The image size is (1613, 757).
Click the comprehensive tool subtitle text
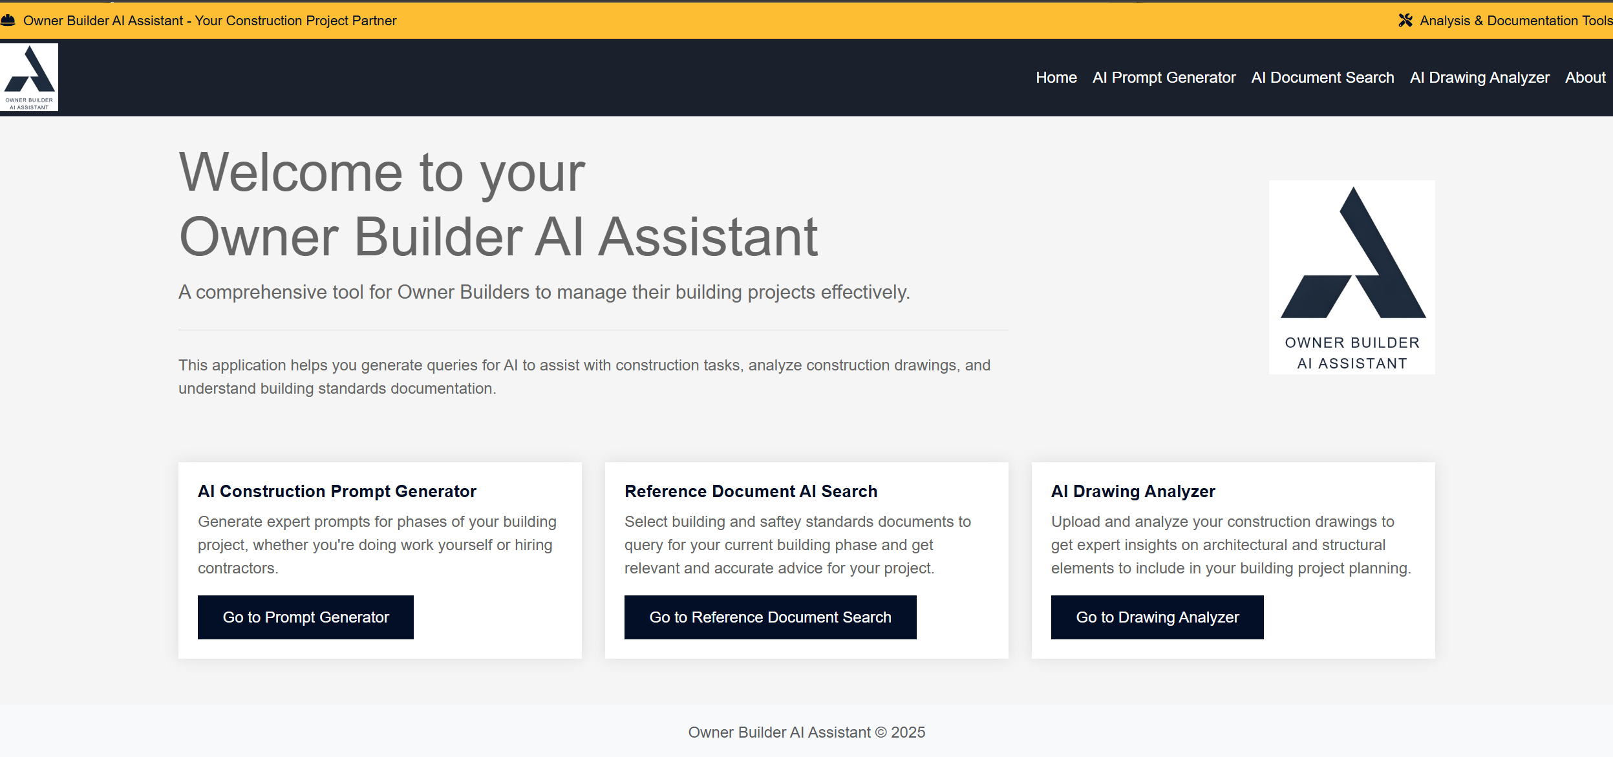[544, 292]
